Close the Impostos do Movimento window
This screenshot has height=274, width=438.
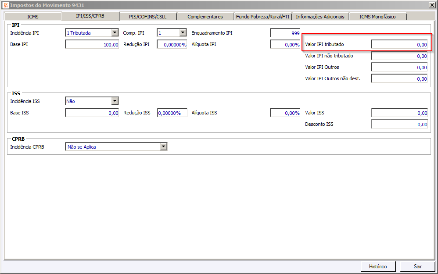pyautogui.click(x=431, y=5)
